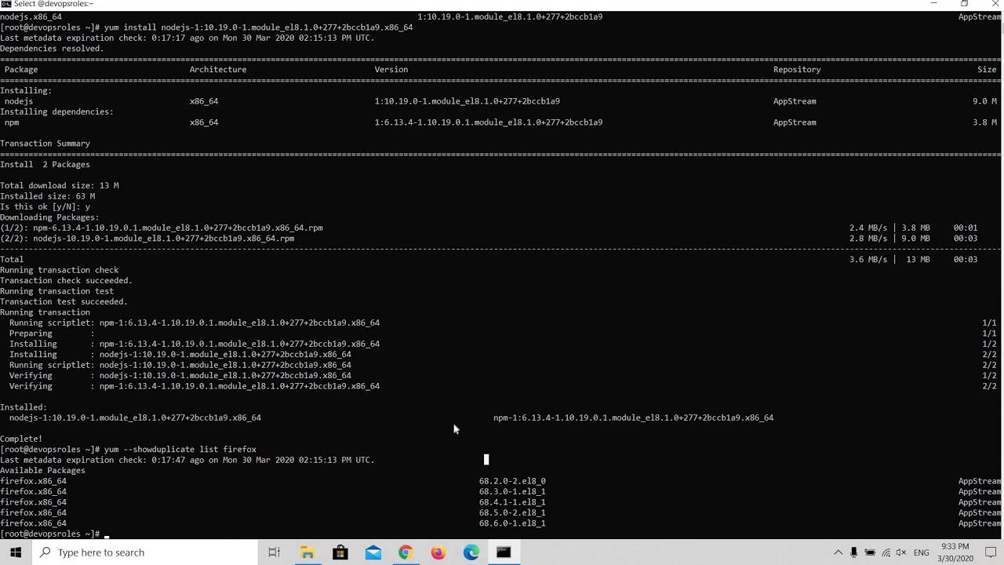Click the 'Transaction Summary' line
The height and width of the screenshot is (565, 1004).
click(x=45, y=144)
